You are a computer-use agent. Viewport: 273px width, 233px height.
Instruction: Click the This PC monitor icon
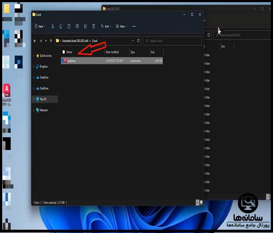click(x=38, y=99)
